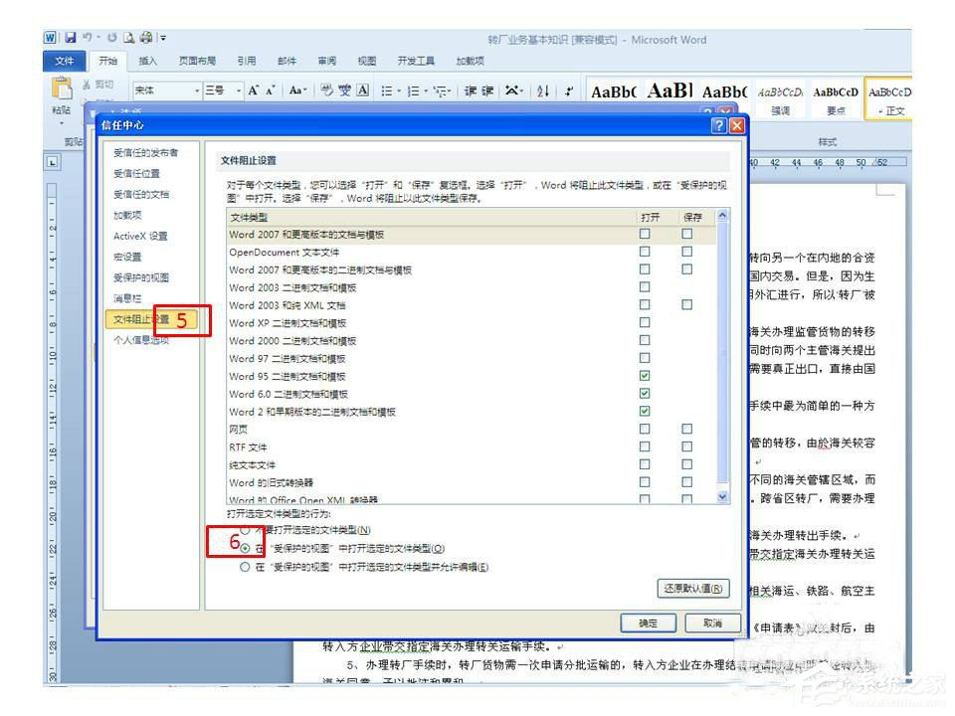Apply the 正文 style from the styles gallery
Viewport: 955px width, 716px height.
889,97
